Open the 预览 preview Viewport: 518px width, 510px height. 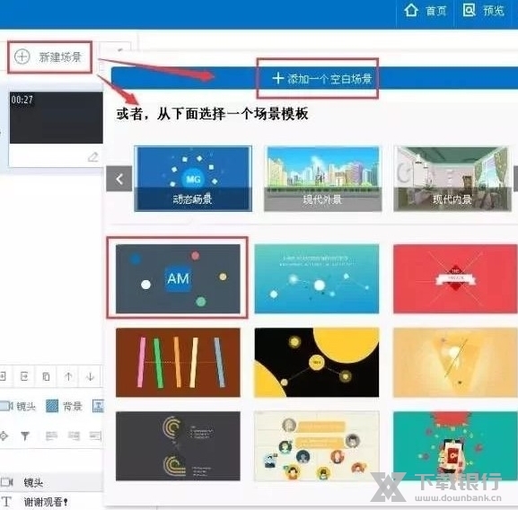(484, 11)
